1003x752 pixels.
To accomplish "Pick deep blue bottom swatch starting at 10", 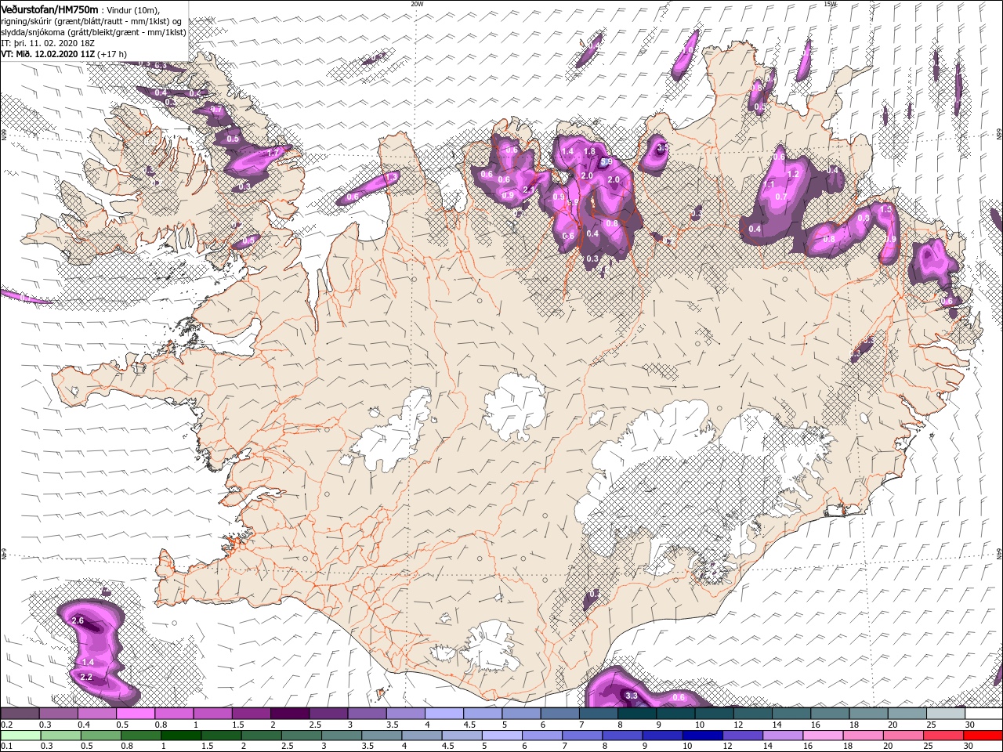I will pyautogui.click(x=702, y=736).
